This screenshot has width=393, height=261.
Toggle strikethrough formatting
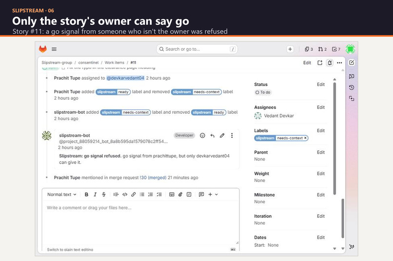[x=104, y=194]
